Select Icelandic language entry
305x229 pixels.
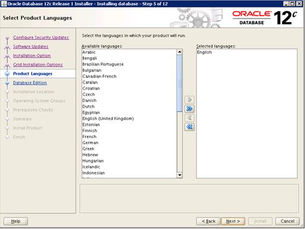coord(129,166)
